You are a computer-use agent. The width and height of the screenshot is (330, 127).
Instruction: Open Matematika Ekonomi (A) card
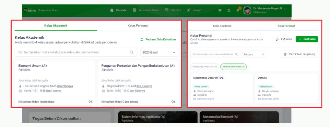pos(239,117)
